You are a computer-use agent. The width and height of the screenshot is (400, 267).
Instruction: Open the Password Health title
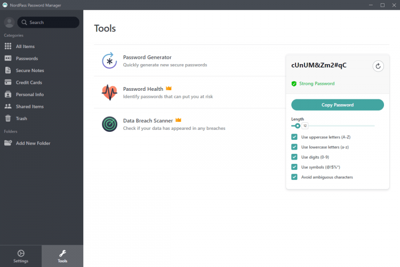click(x=143, y=89)
